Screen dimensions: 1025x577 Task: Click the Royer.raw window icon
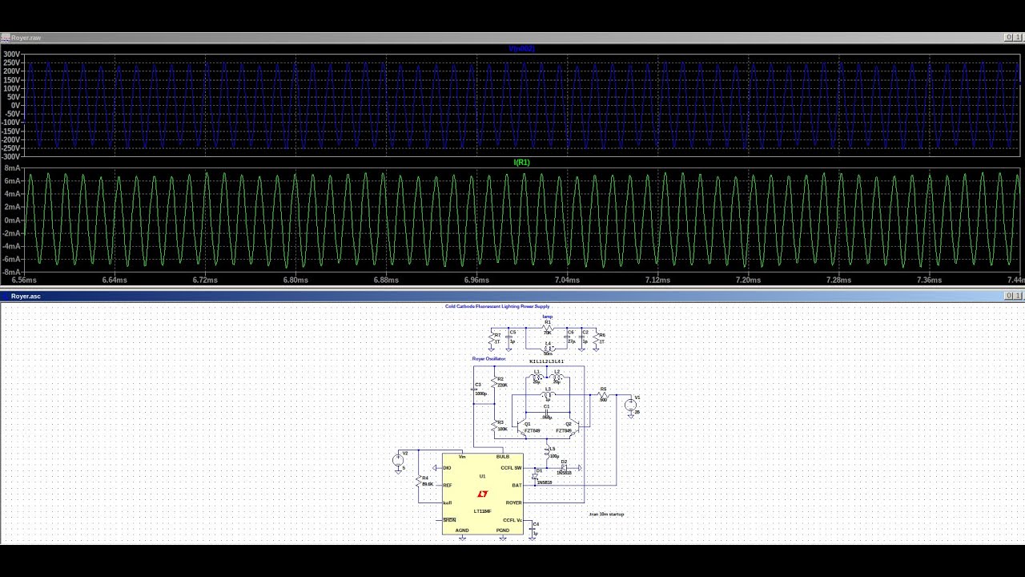pos(5,38)
